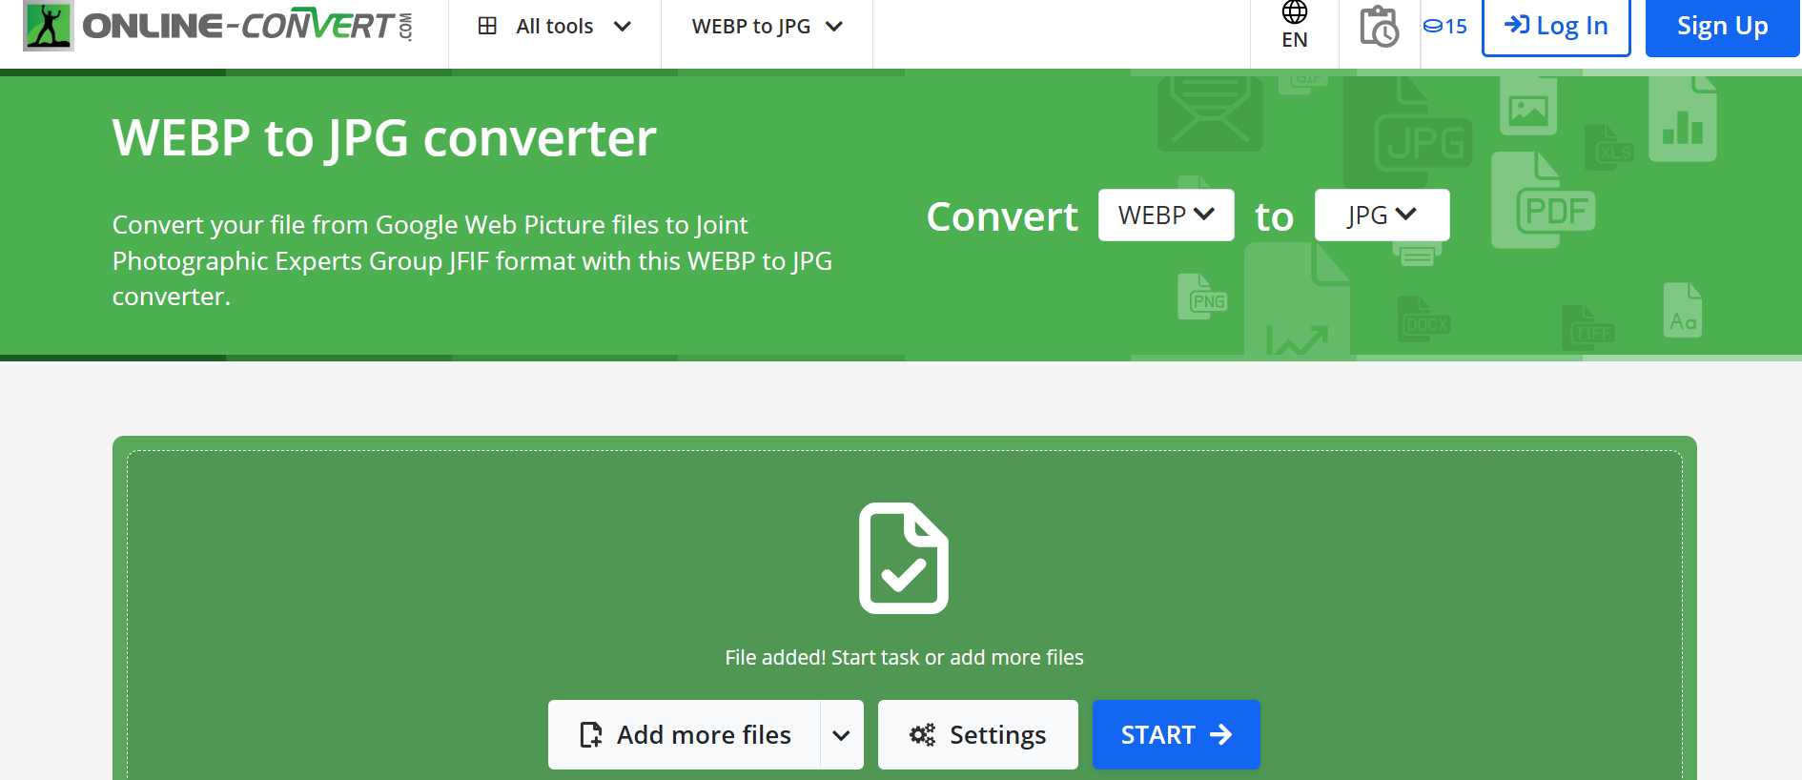Click the WEBP to JPG converter heading
1802x780 pixels.
[x=384, y=138]
